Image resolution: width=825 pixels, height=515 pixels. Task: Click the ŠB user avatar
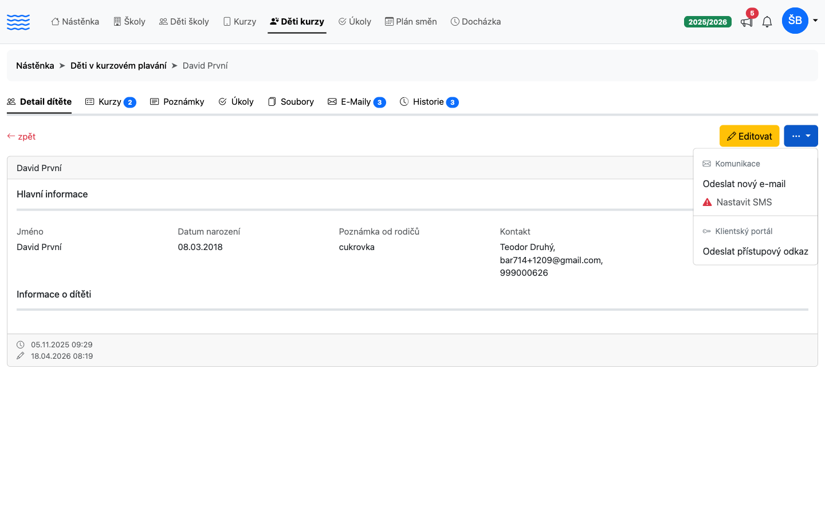pyautogui.click(x=795, y=21)
